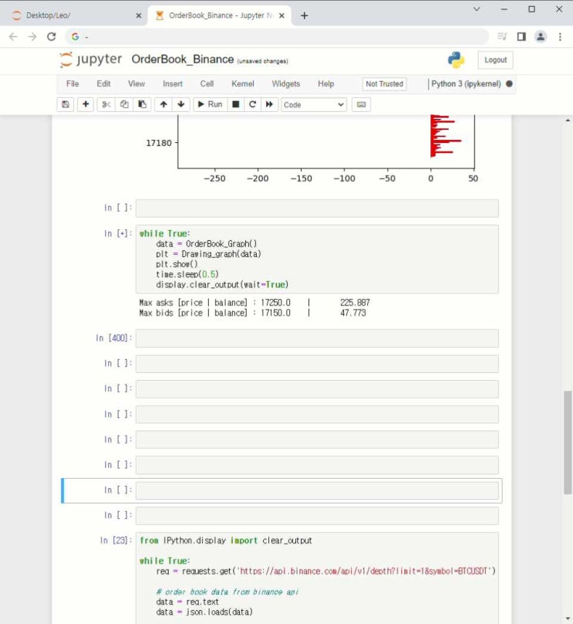Open the command palette keyboard icon

tap(361, 104)
